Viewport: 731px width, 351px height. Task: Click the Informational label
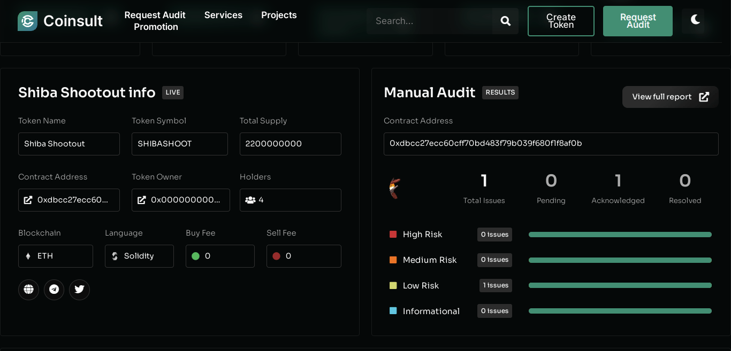(431, 311)
